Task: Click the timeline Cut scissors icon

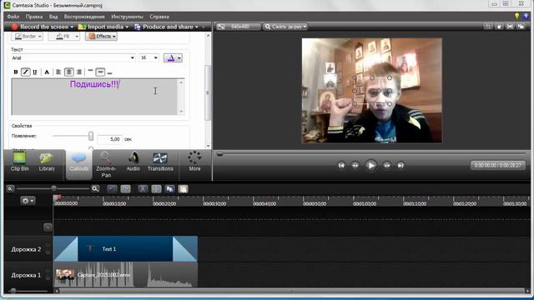Action: click(x=143, y=189)
